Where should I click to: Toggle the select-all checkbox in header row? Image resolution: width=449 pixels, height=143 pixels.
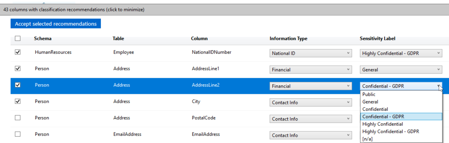pos(18,38)
